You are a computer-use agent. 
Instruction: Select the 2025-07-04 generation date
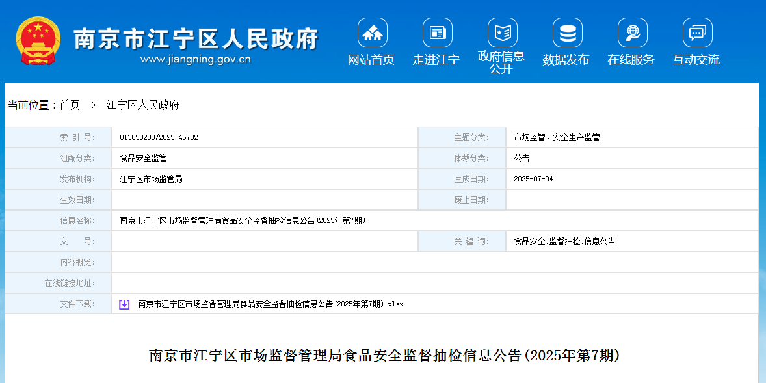coord(533,179)
